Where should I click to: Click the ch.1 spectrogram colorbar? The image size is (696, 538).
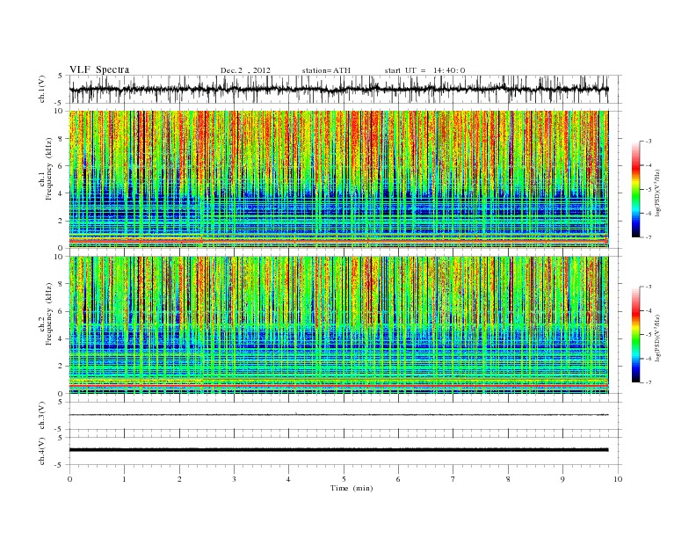click(x=635, y=190)
